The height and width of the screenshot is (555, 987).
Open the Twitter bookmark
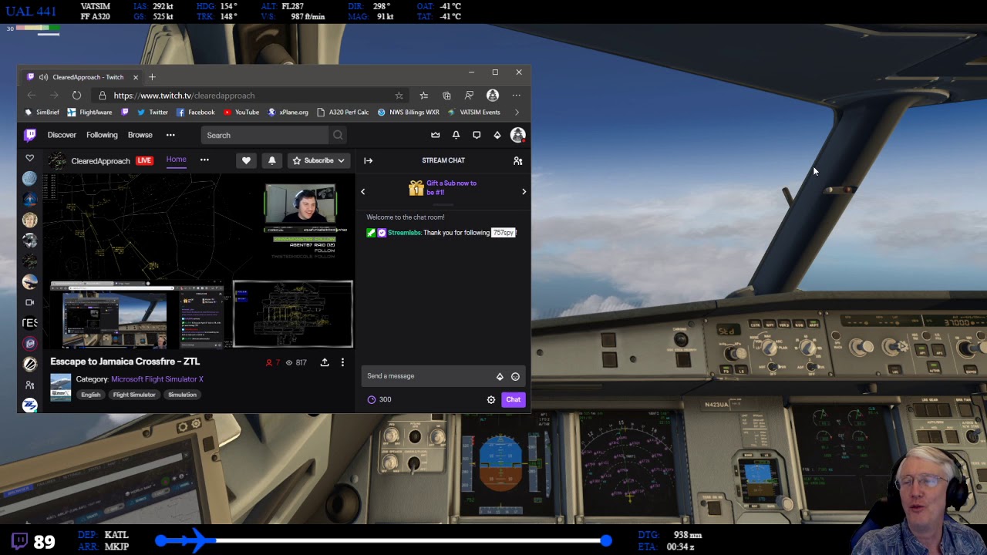pyautogui.click(x=153, y=113)
